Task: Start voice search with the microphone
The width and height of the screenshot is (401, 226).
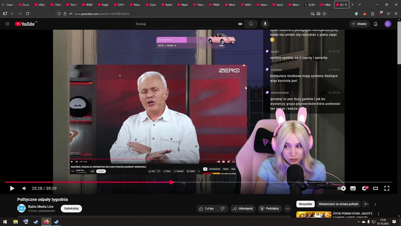Action: point(265,24)
